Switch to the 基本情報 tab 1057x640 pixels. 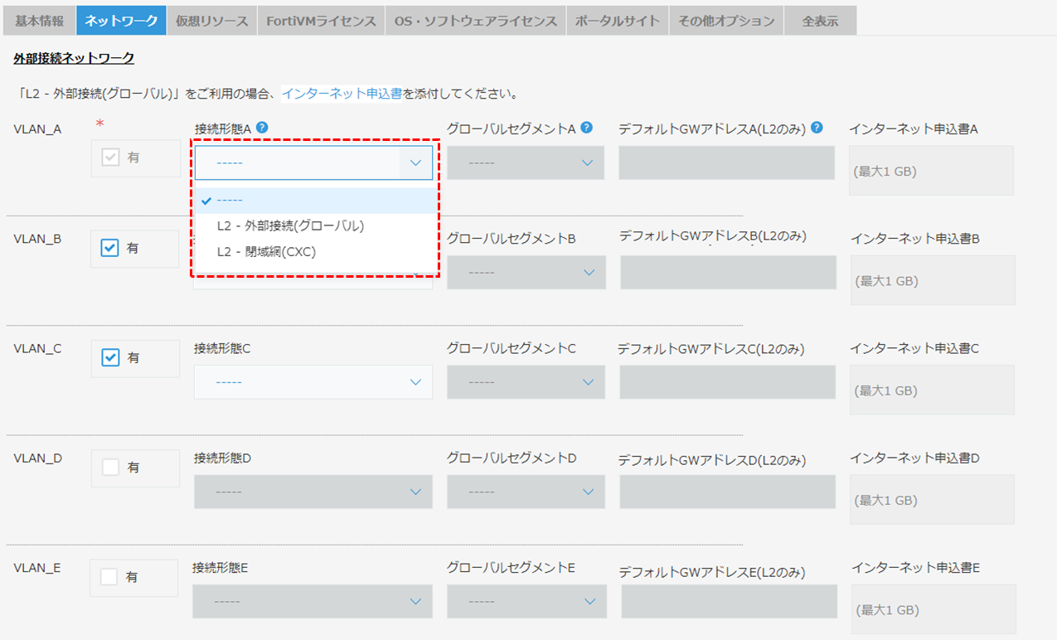click(39, 21)
